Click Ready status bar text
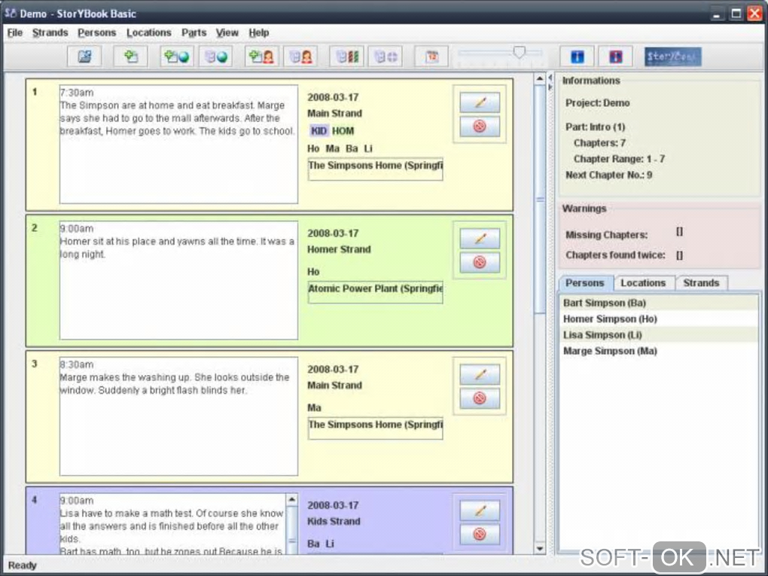 tap(23, 565)
